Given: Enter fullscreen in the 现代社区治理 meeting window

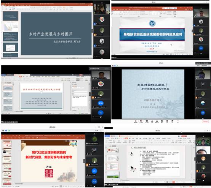Looking at the screenshot, I should 101,130.
